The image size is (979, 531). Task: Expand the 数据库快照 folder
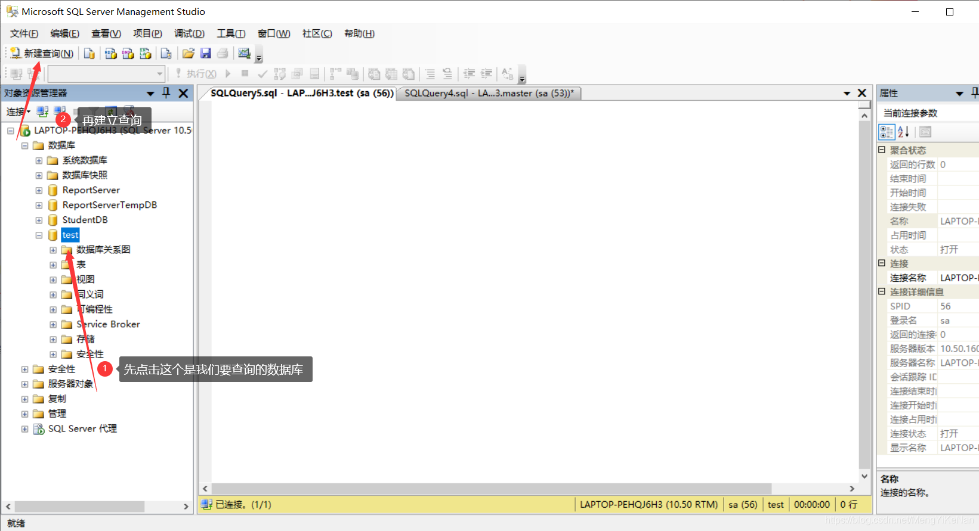[39, 175]
